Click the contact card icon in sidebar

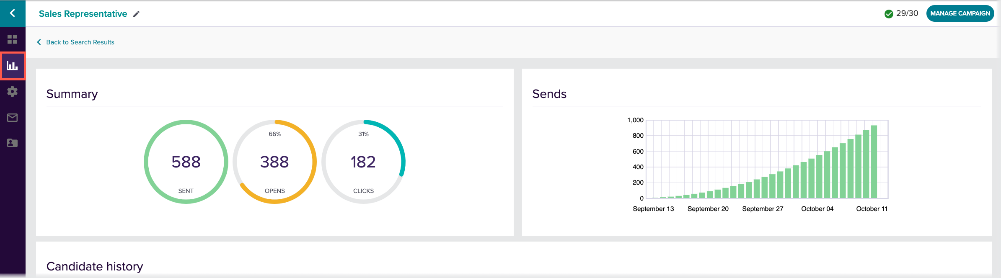(x=13, y=143)
